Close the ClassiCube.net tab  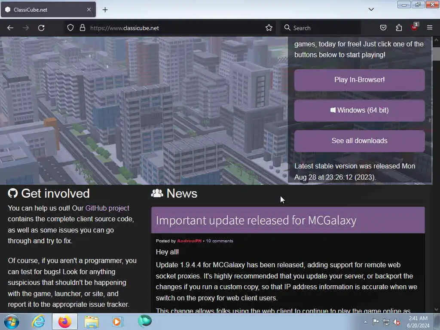[89, 9]
